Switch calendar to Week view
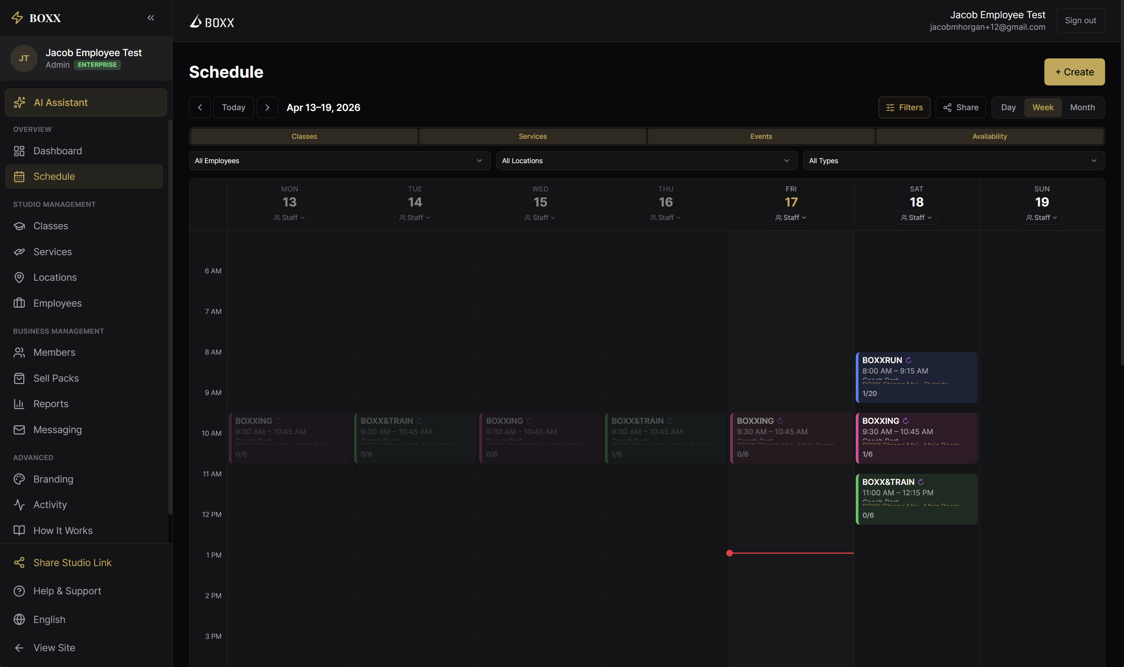The height and width of the screenshot is (667, 1124). (x=1043, y=107)
